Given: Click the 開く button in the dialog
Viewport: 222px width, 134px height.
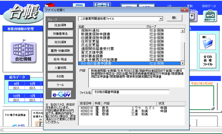Looking at the screenshot, I should (x=174, y=18).
